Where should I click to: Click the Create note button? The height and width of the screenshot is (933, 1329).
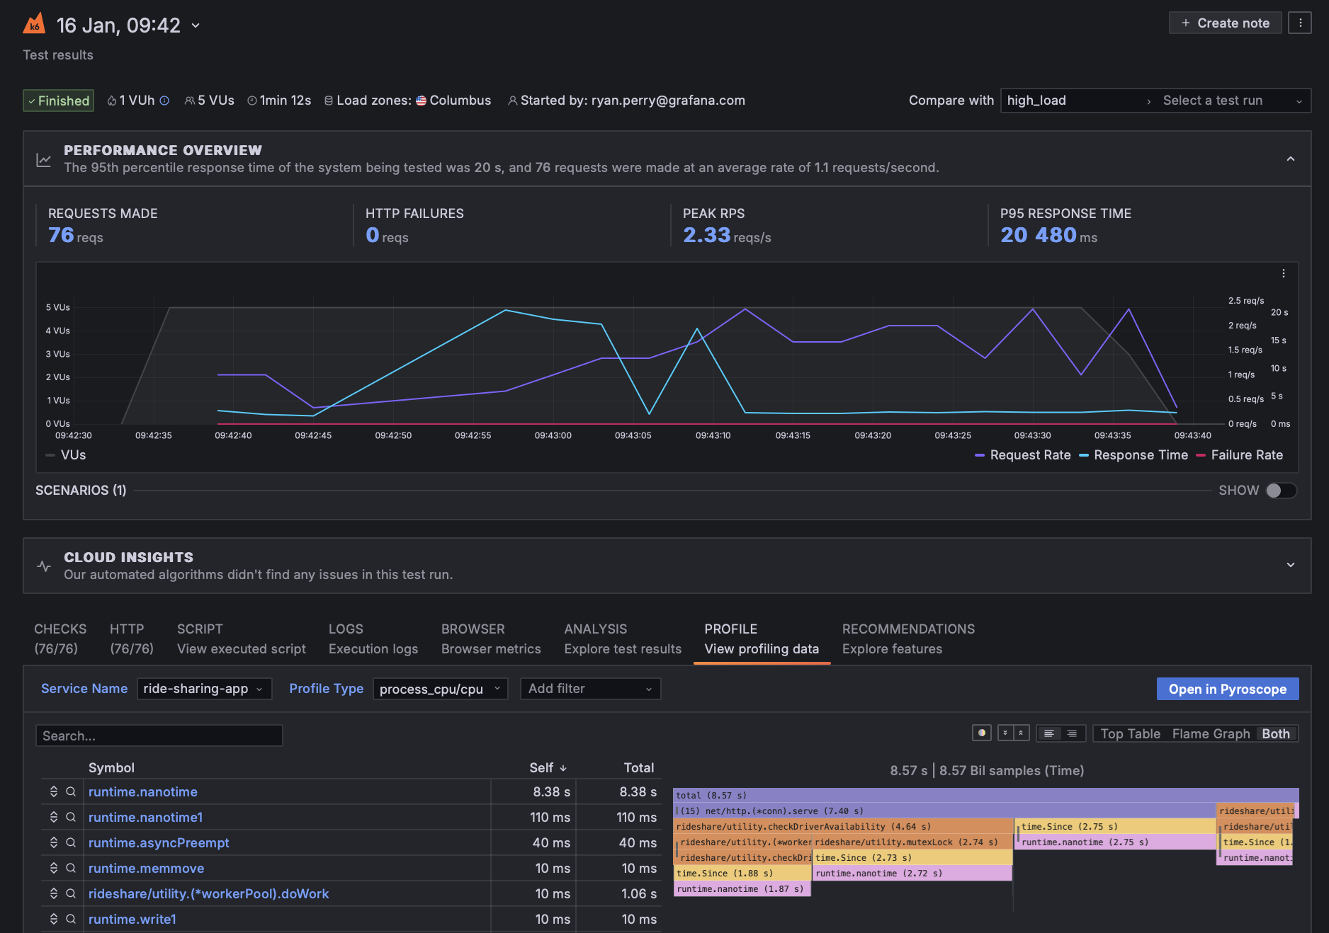(x=1225, y=23)
